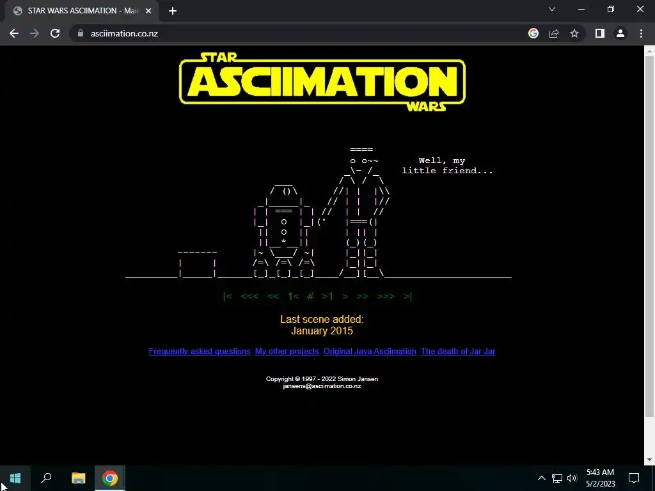Close the STAR WARS ASCIIMATION tab

(x=148, y=11)
